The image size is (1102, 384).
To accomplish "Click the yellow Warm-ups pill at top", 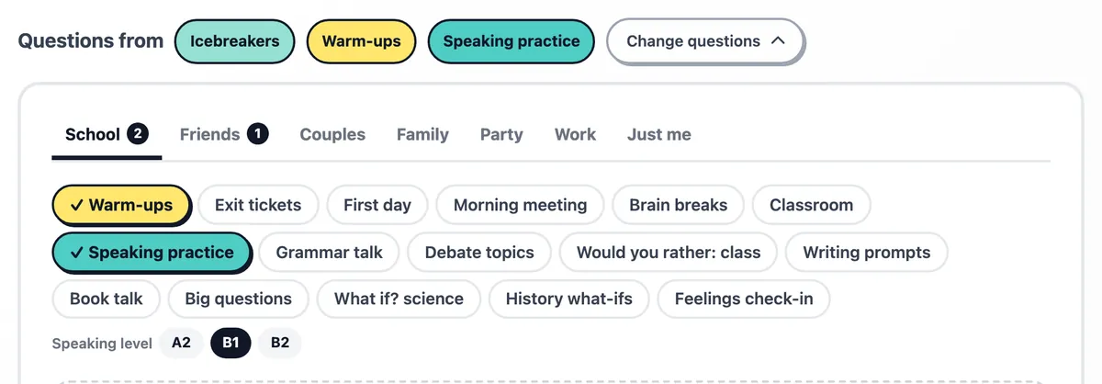I will tap(361, 41).
